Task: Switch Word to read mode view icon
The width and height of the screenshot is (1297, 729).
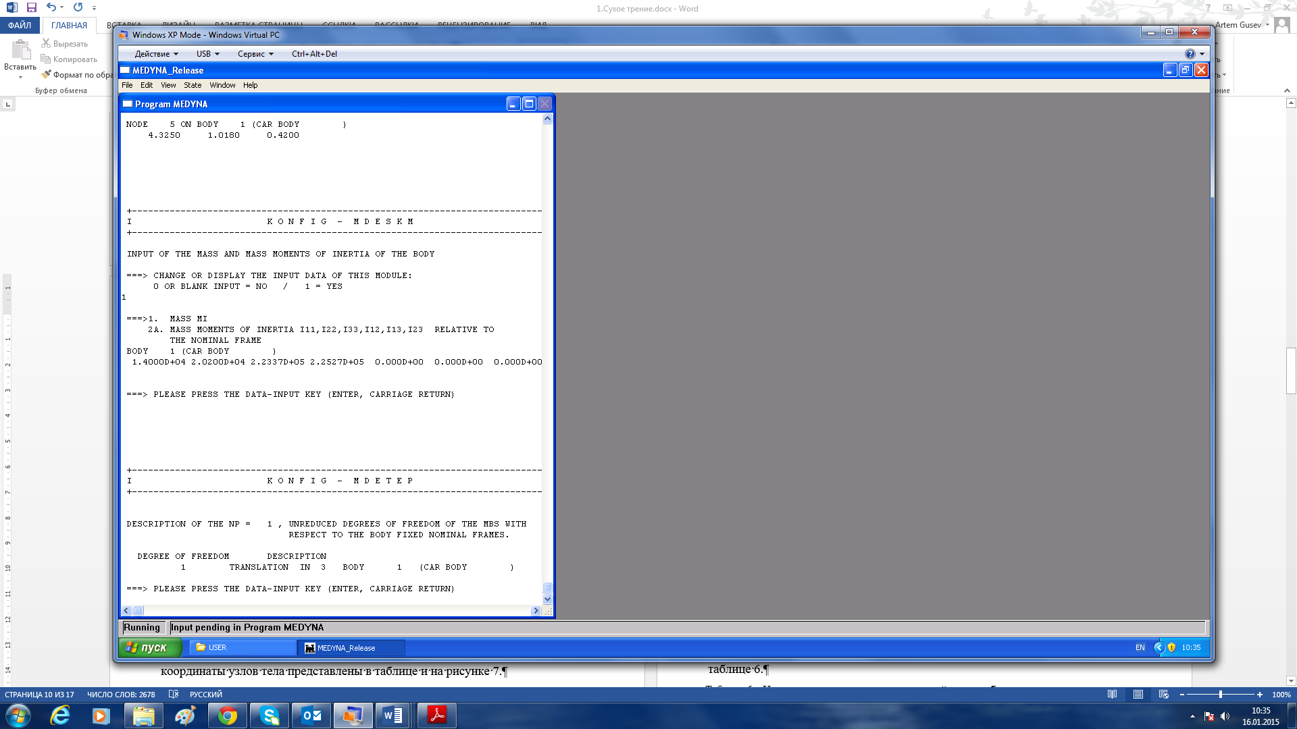Action: tap(1112, 694)
